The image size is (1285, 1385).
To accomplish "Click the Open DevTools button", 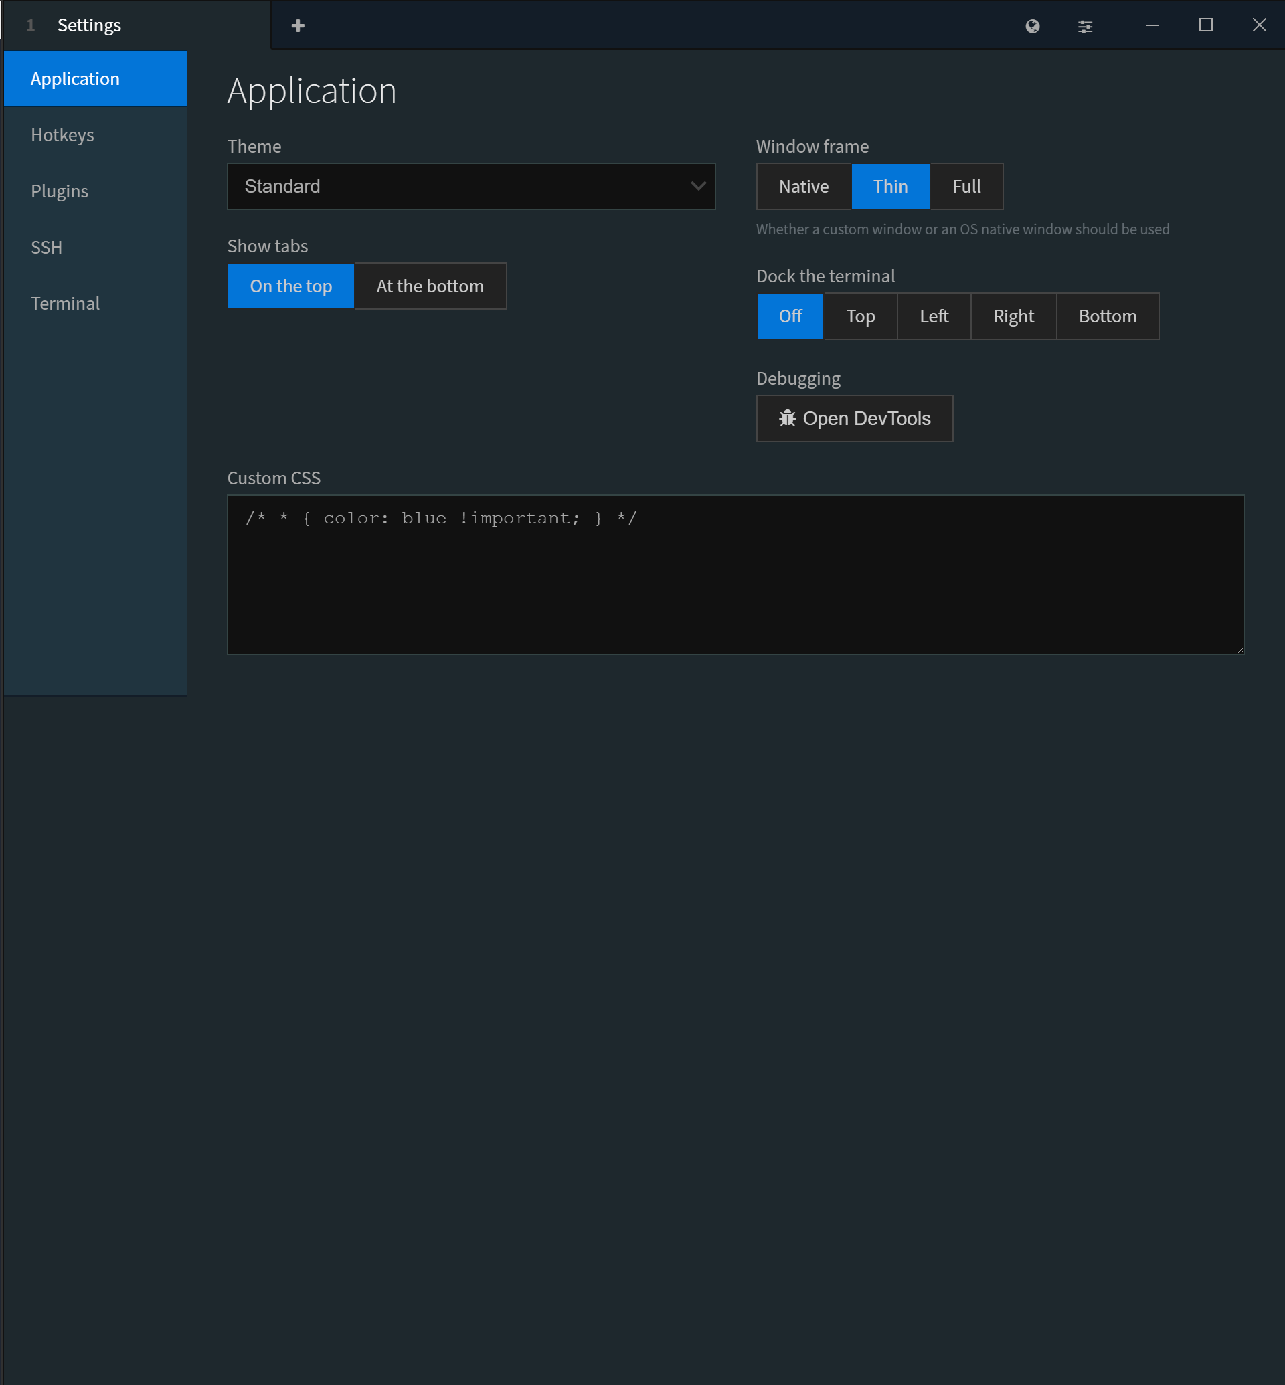I will click(x=854, y=419).
